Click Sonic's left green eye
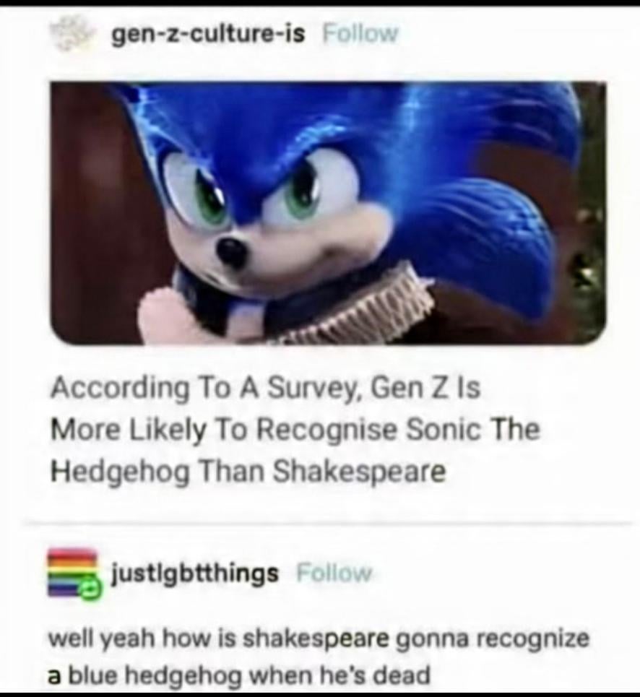The height and width of the screenshot is (697, 640). [x=209, y=194]
